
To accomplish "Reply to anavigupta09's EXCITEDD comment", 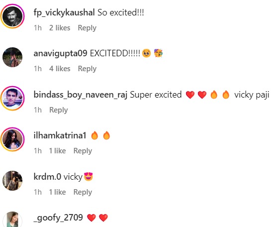I will point(87,69).
